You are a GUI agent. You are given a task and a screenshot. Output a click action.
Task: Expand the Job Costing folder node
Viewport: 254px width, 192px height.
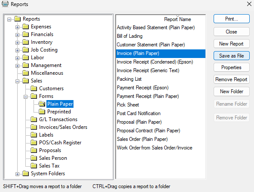(x=17, y=50)
